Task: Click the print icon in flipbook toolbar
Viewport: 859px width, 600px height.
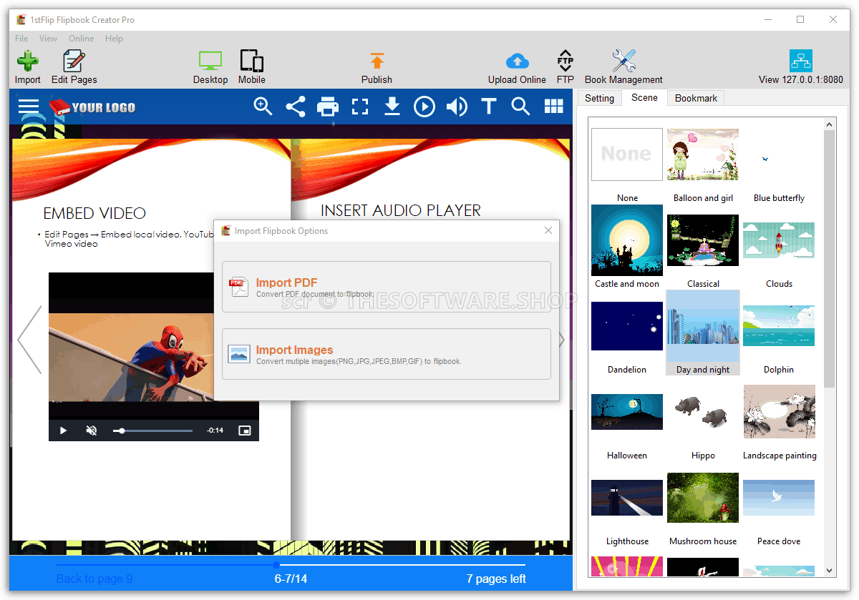Action: click(328, 107)
